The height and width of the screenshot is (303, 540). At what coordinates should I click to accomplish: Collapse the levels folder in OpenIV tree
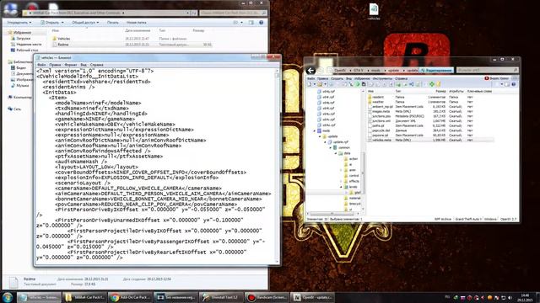pyautogui.click(x=341, y=187)
